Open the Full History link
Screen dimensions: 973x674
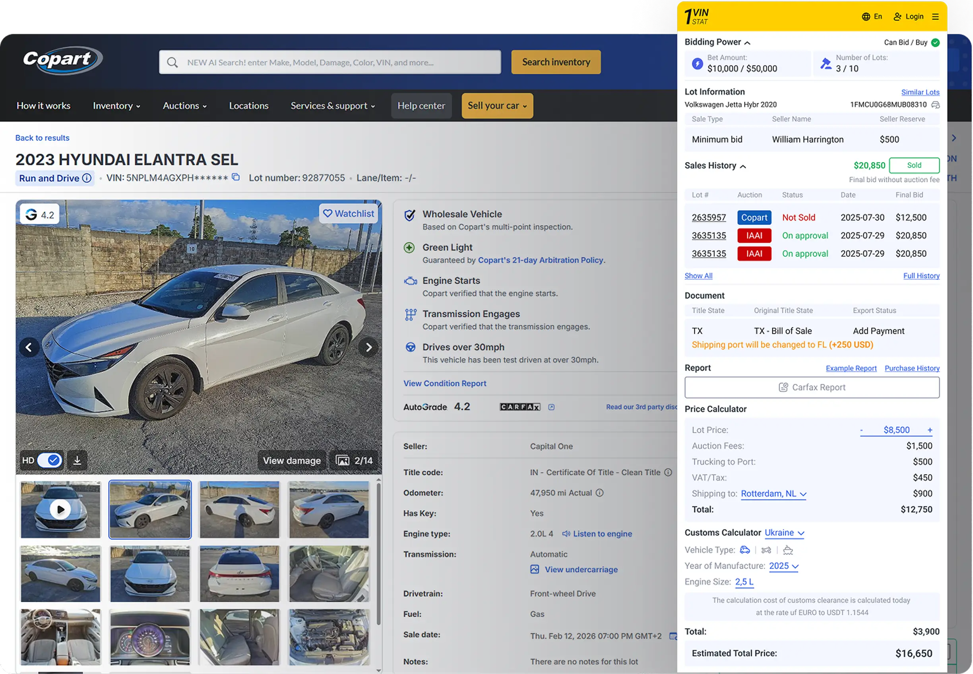click(921, 276)
